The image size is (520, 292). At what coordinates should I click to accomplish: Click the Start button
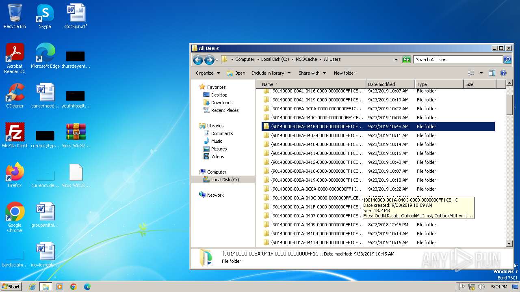click(11, 287)
